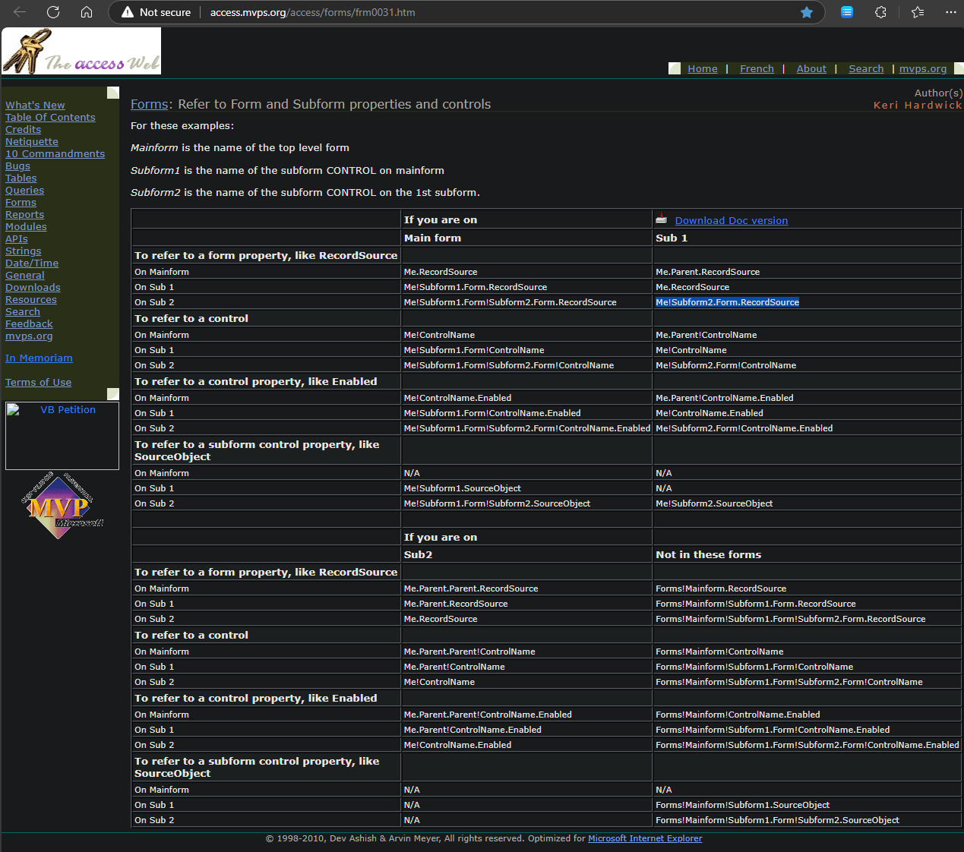Image resolution: width=964 pixels, height=852 pixels.
Task: Click the browser Back arrow
Action: pyautogui.click(x=20, y=12)
